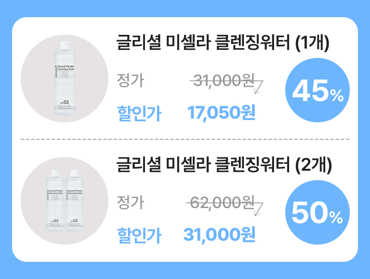370x279 pixels.
Task: Click the 할인가 label for the 2개 item
Action: click(139, 235)
